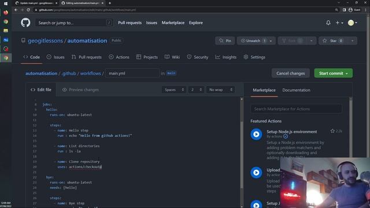Open the user avatar menu
370x208 pixels.
pyautogui.click(x=352, y=23)
